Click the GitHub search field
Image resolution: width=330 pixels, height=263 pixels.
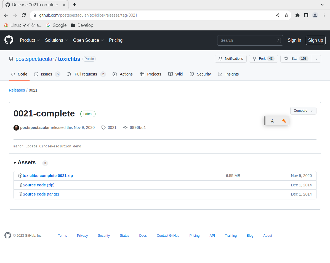click(x=246, y=40)
